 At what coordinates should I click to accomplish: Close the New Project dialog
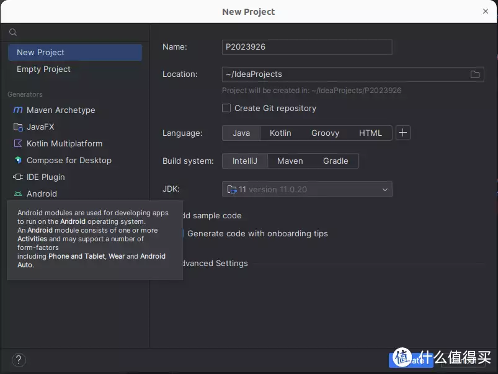[486, 11]
